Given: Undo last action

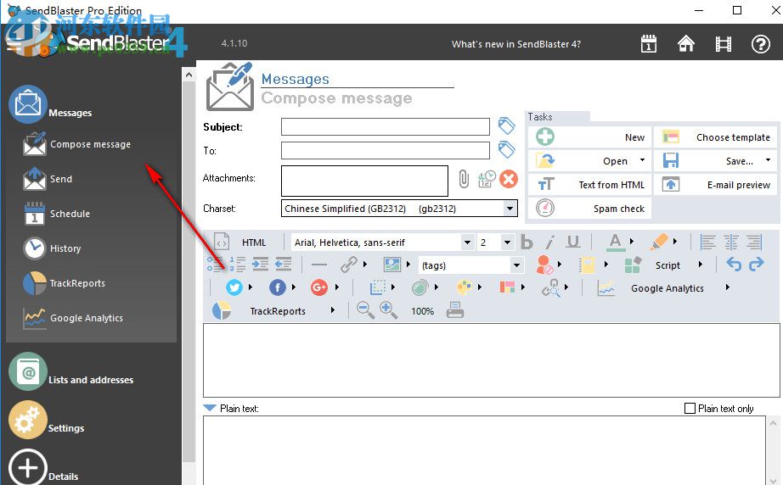Looking at the screenshot, I should pos(734,265).
